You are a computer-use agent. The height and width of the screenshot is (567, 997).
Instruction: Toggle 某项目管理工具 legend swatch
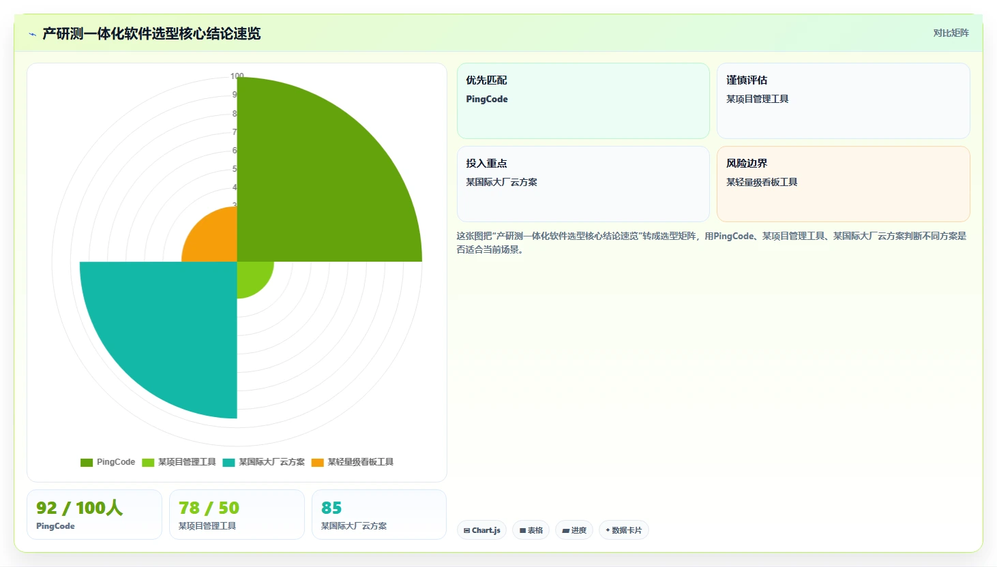pos(148,462)
